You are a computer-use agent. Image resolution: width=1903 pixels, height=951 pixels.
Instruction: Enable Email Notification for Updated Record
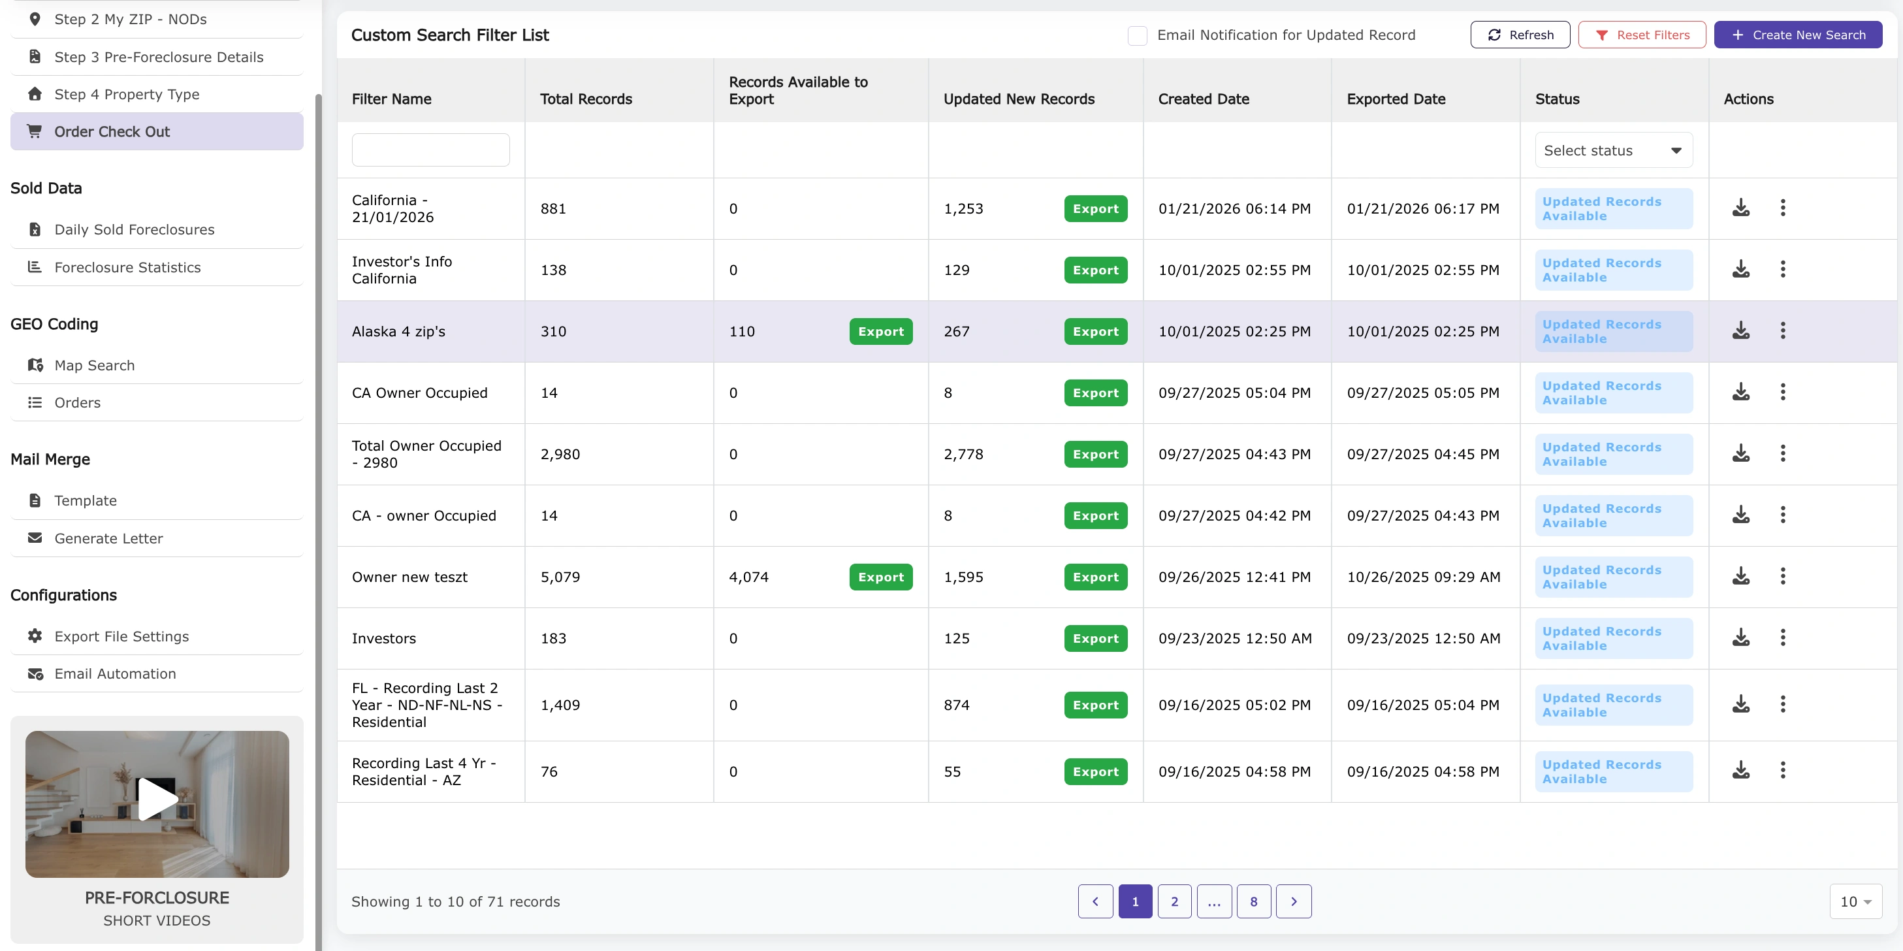coord(1138,35)
